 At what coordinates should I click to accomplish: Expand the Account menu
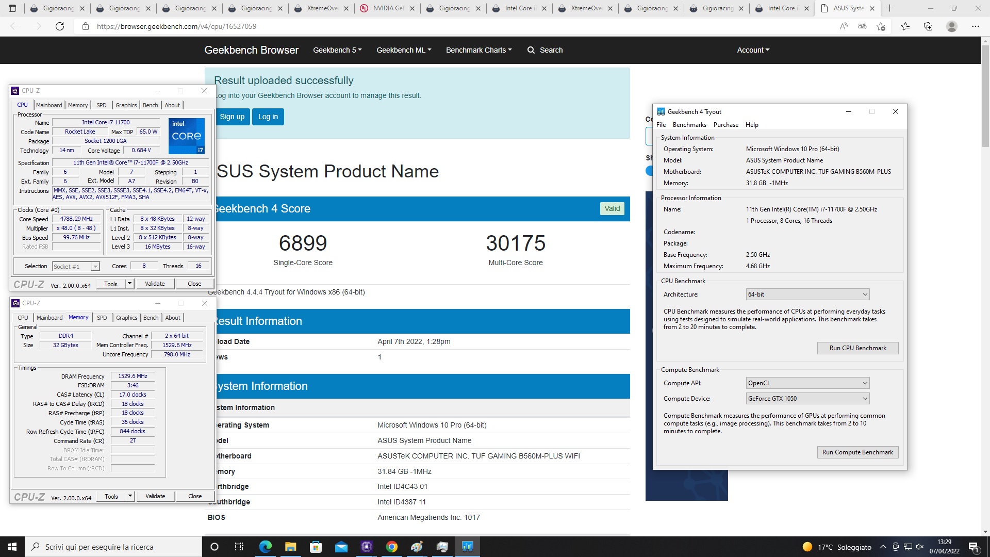(x=753, y=50)
